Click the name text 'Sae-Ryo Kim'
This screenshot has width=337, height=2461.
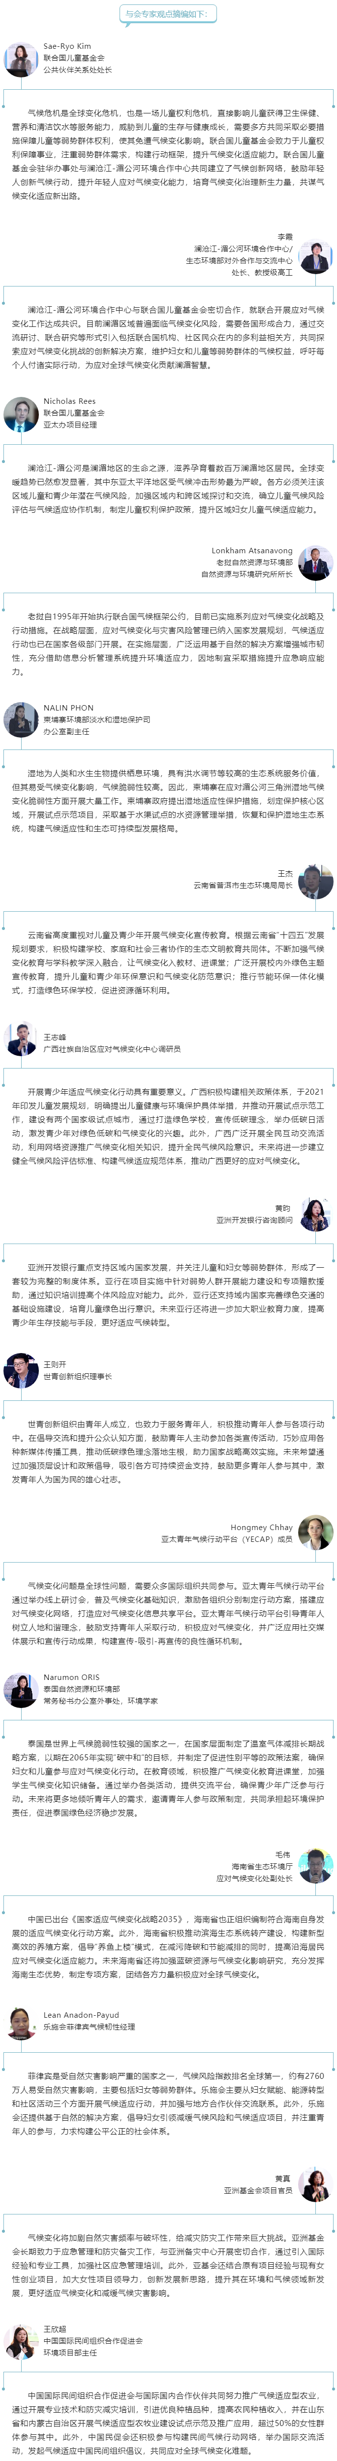(67, 46)
